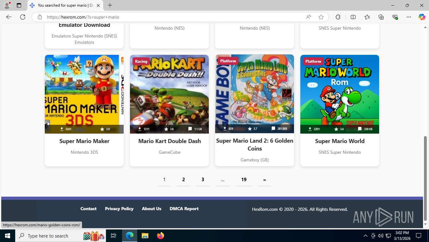429x242 pixels.
Task: Click the Super Mario Maker title
Action: coord(84,141)
